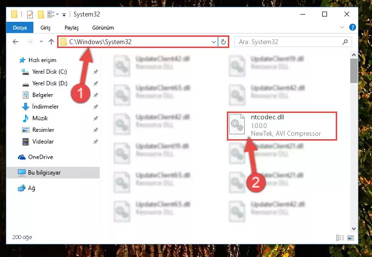Screen dimensions: 372x257
Task: Click the pin icon next to Müzik
Action: pyautogui.click(x=96, y=118)
